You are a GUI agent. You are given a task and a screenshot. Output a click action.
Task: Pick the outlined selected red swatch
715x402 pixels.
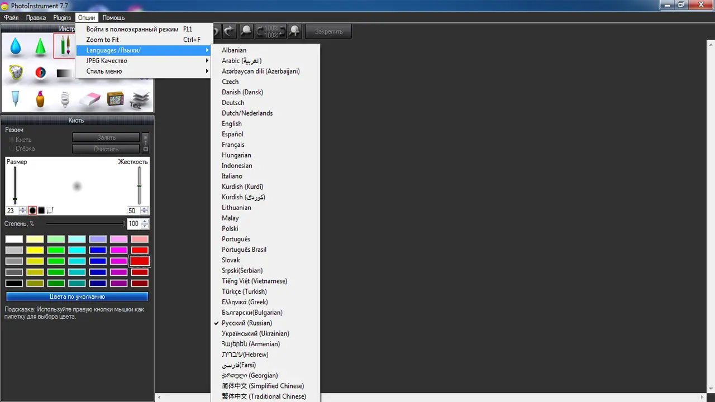140,261
